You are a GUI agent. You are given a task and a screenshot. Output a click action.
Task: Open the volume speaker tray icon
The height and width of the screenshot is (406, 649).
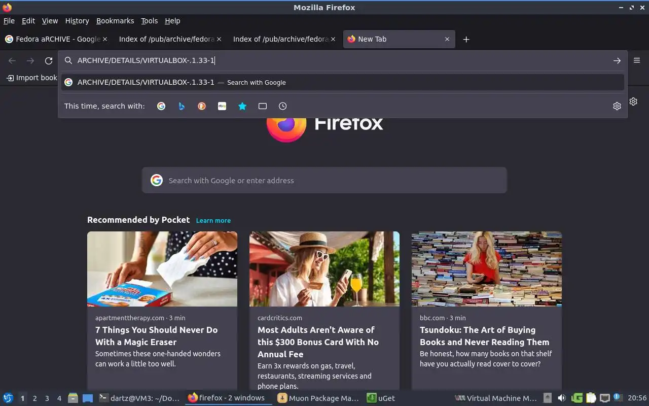tap(562, 398)
